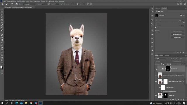
Task: Delete layer with the Layers trash icon
Action: pyautogui.click(x=184, y=100)
